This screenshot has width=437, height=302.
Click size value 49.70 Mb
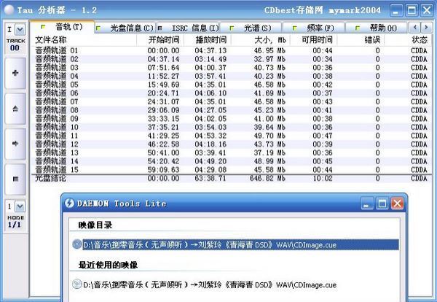pos(269,136)
